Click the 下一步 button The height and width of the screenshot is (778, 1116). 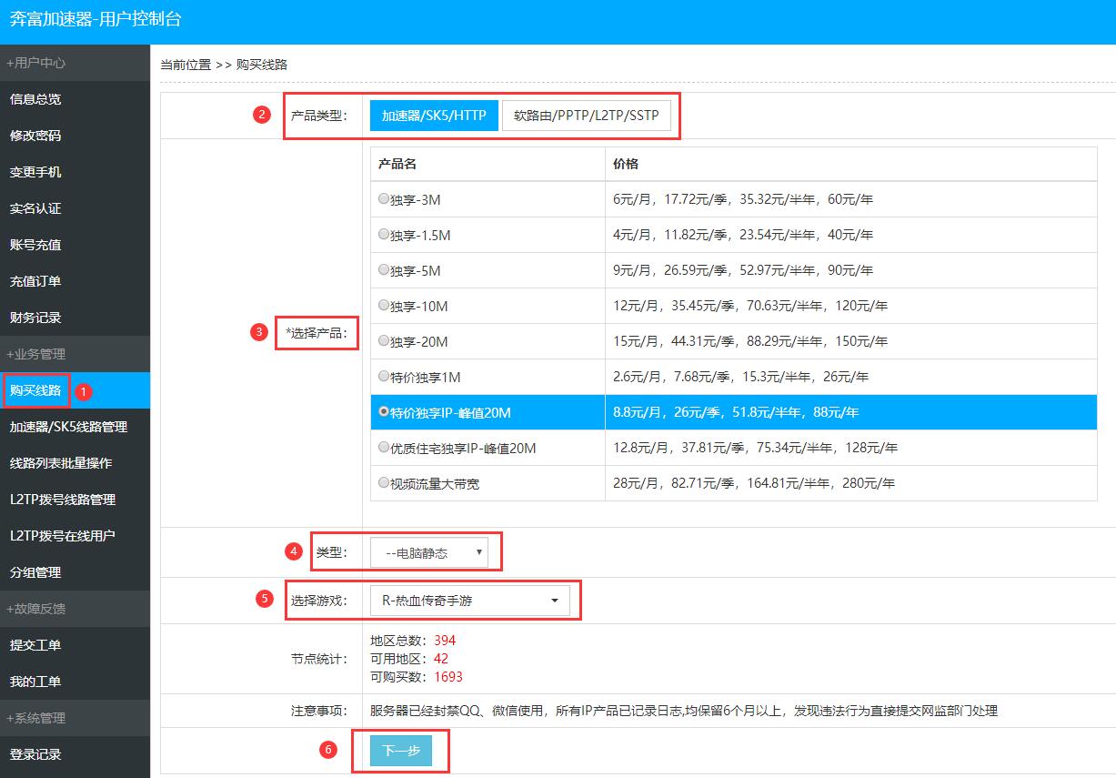[x=400, y=751]
